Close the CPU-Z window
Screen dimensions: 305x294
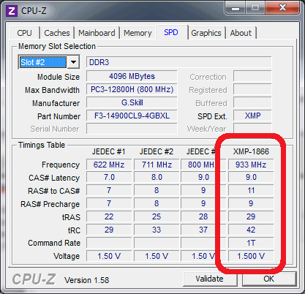coord(282,8)
